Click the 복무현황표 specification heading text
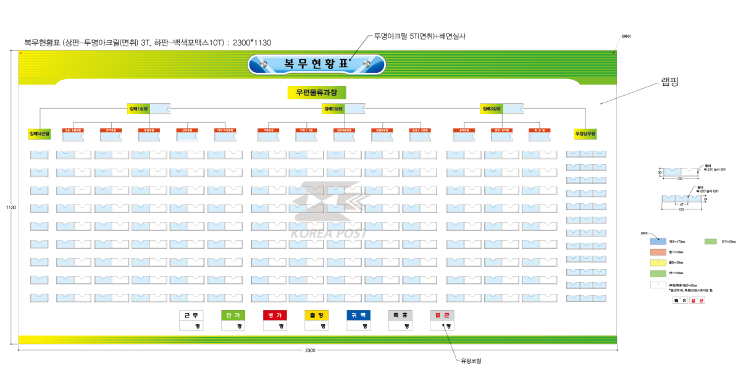 pos(148,43)
